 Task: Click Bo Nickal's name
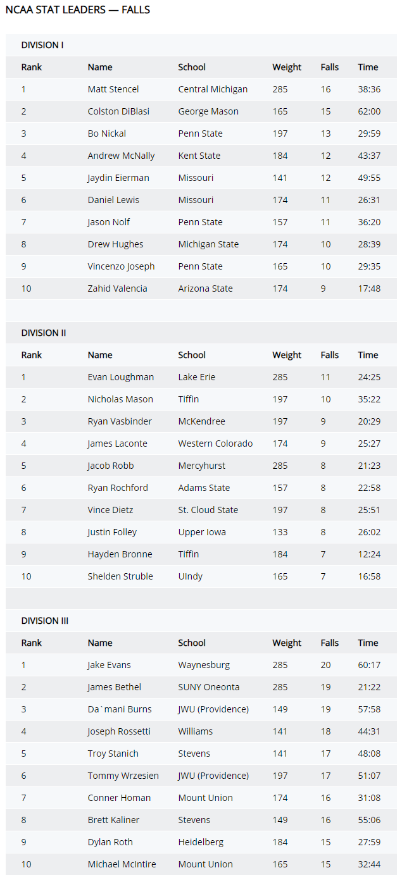(106, 133)
